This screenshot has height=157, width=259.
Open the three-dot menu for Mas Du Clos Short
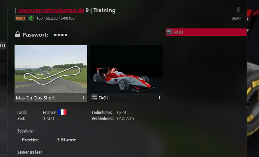pyautogui.click(x=84, y=97)
